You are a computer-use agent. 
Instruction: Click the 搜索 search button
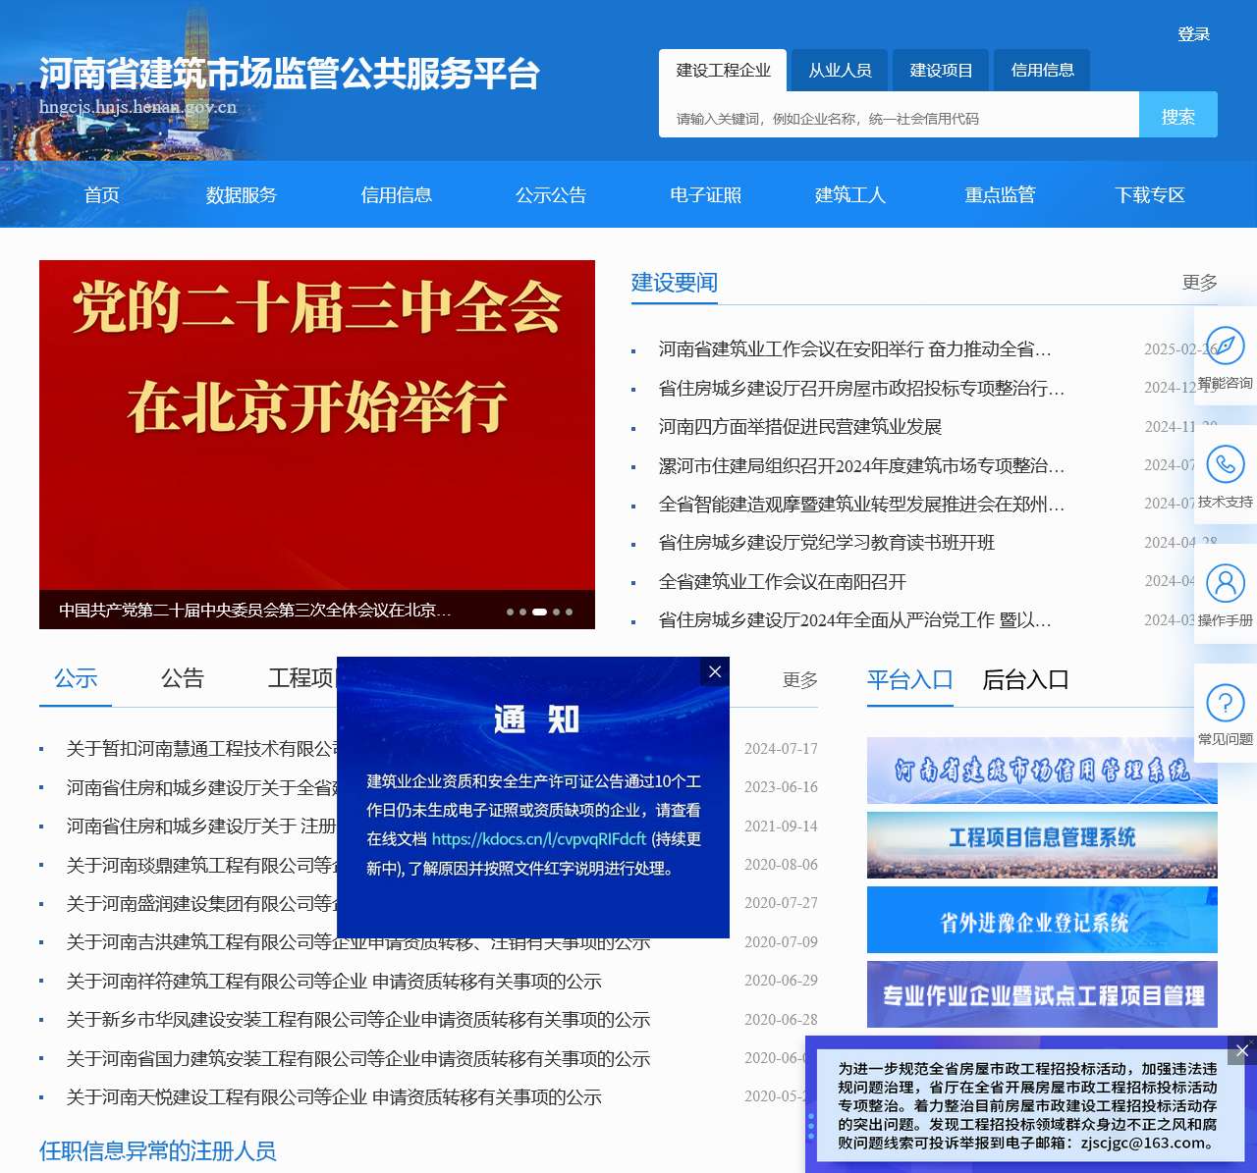point(1178,115)
